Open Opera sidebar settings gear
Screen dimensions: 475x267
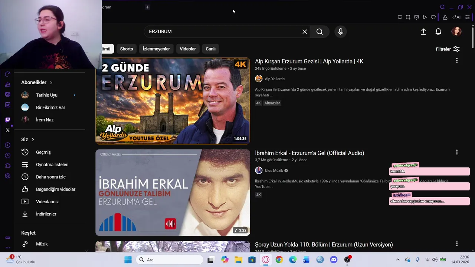click(x=7, y=176)
